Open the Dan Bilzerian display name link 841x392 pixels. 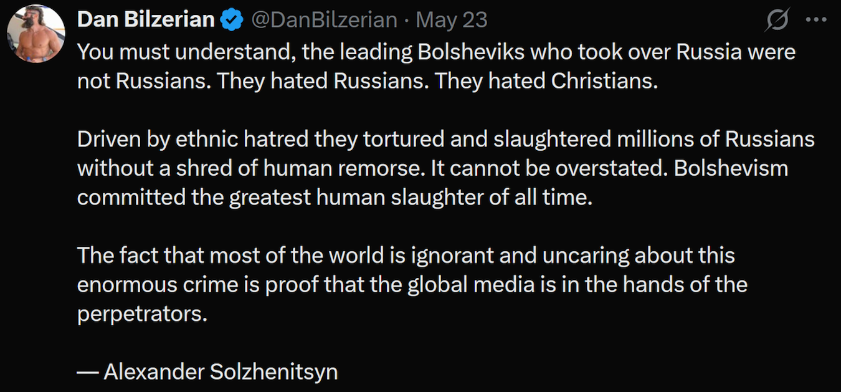[146, 21]
